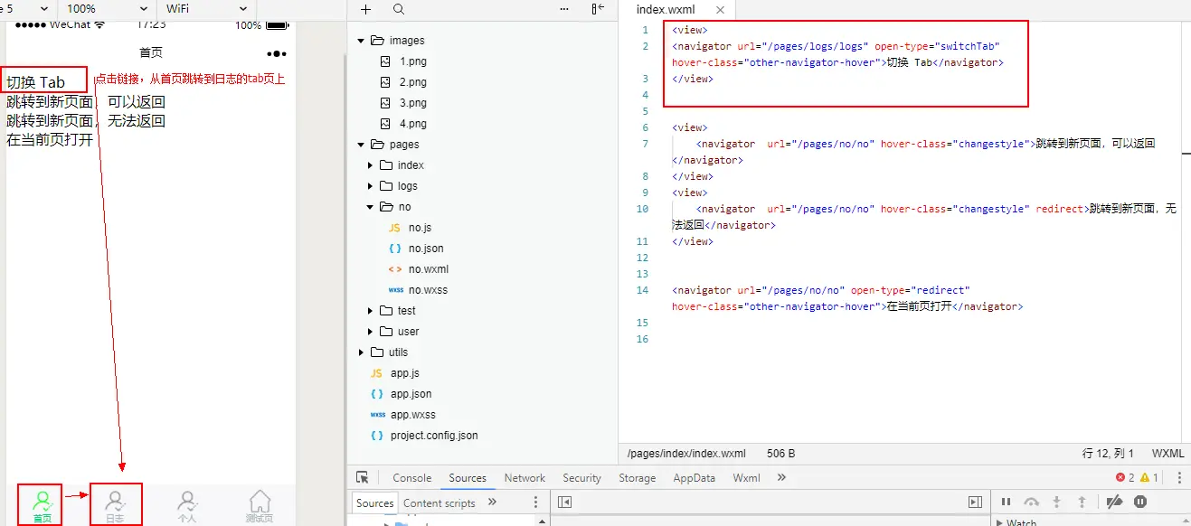Add a new file with the plus icon
This screenshot has width=1191, height=526.
pyautogui.click(x=365, y=9)
